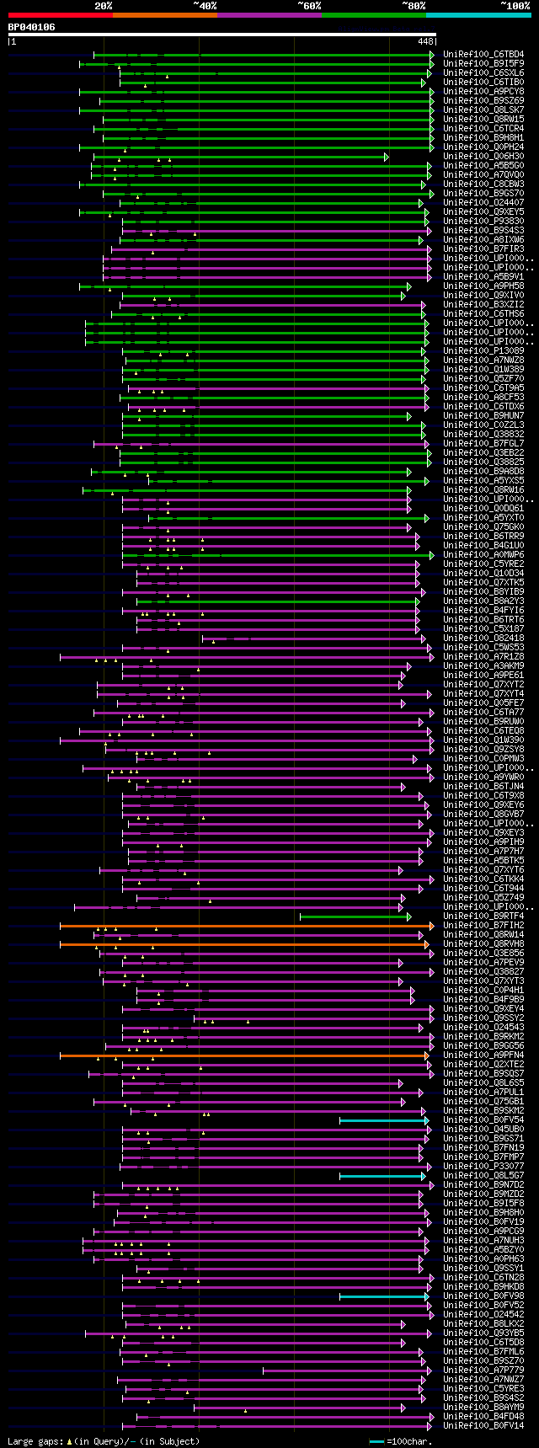Click the cyan ~100% legend color bar
The height and width of the screenshot is (1448, 539).
tap(478, 15)
